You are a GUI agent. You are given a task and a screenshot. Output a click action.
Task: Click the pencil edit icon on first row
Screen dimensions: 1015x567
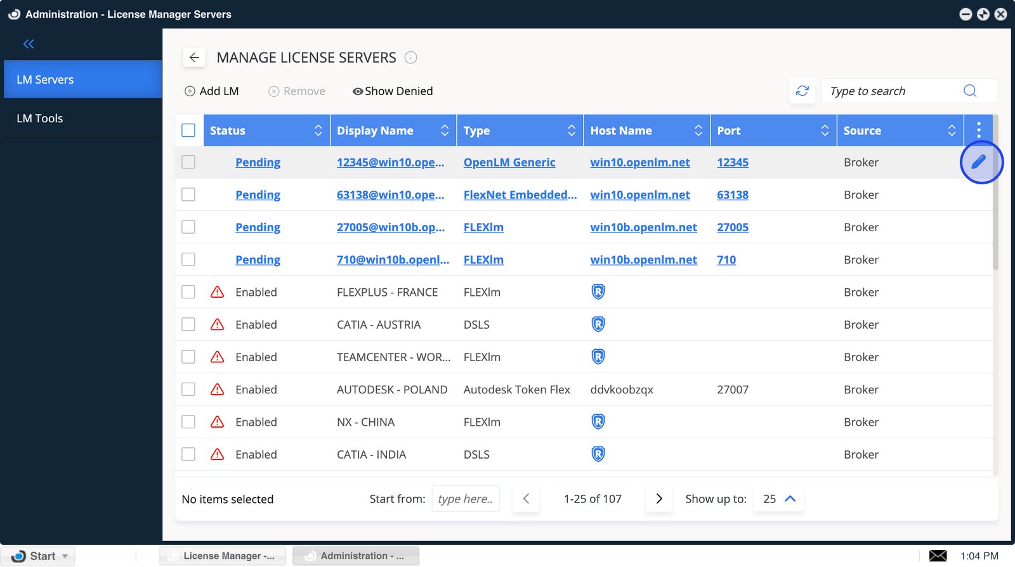980,162
